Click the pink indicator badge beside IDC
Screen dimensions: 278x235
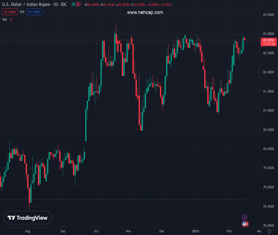pos(78,4)
